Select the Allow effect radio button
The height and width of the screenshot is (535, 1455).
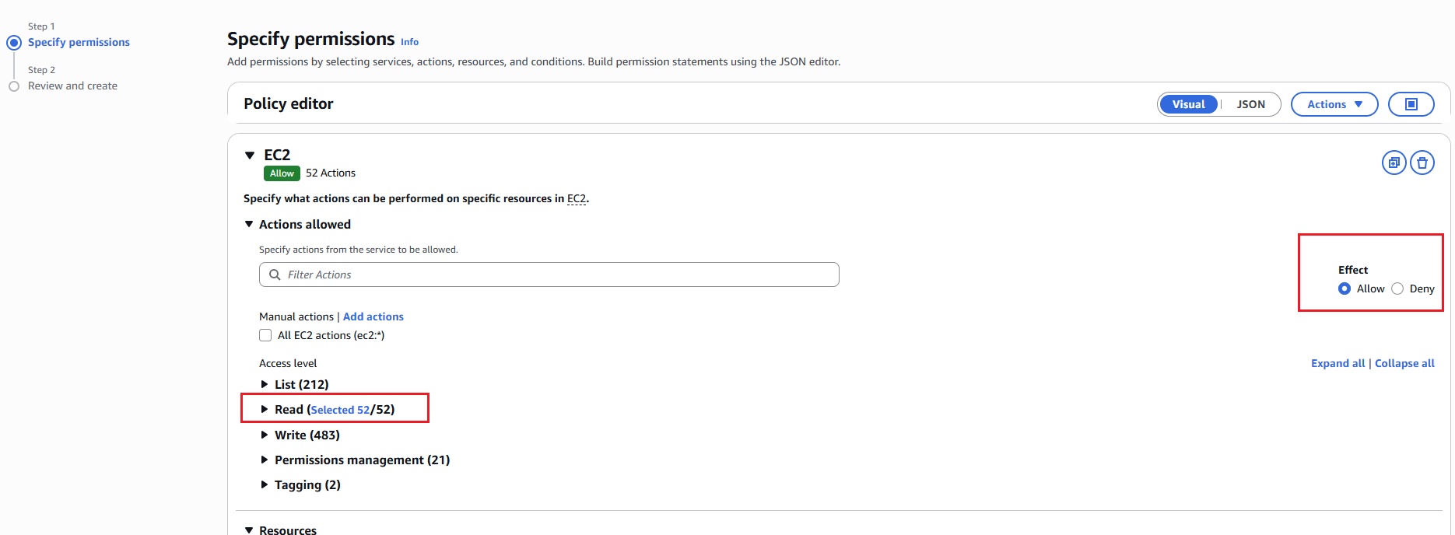[1345, 288]
